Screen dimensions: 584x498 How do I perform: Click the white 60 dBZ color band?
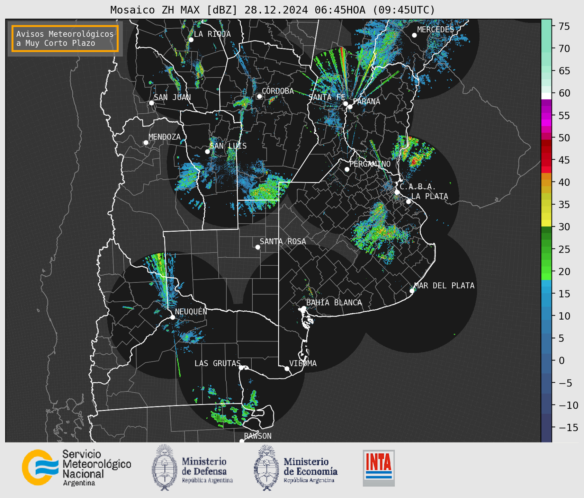[546, 96]
